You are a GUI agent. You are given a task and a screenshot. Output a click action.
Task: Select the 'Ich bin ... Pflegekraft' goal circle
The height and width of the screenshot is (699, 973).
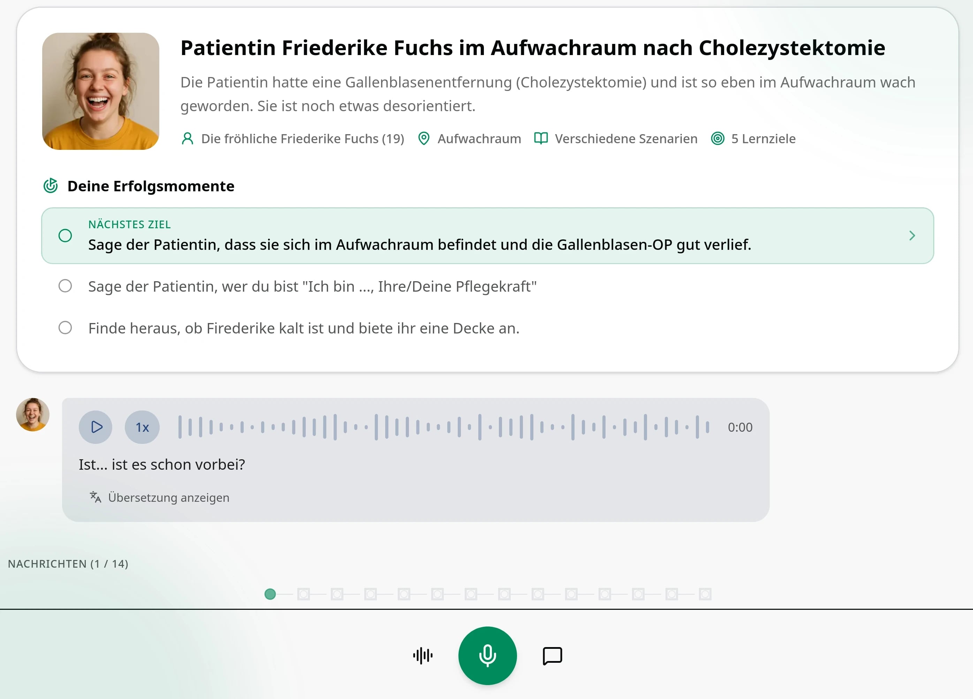65,286
